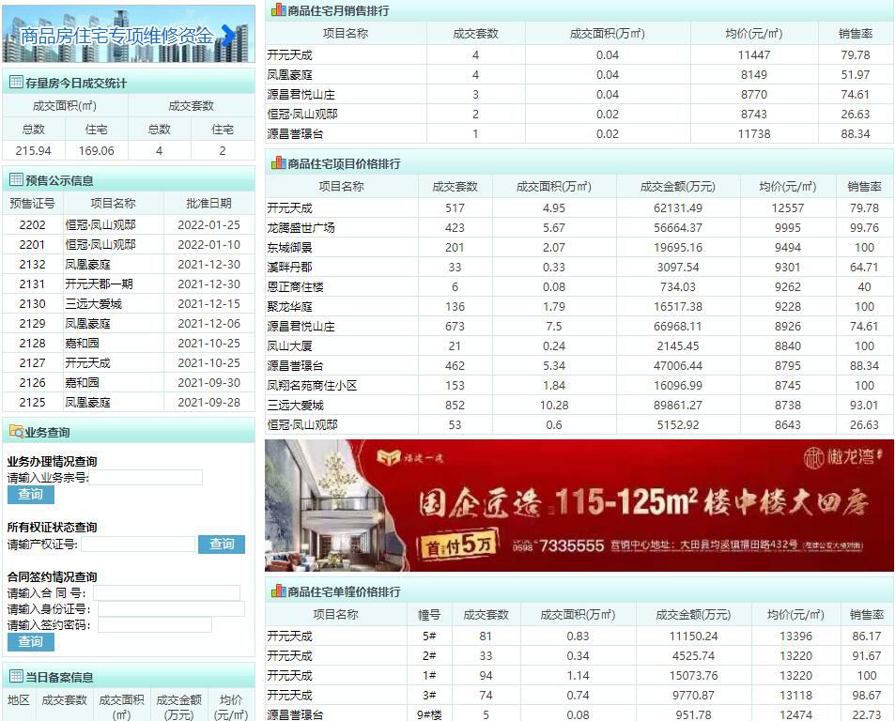Open 源昌君悦山庄 in monthly sales ranking
The image size is (895, 721).
click(301, 95)
